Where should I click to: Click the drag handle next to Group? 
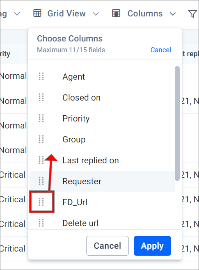(41, 139)
